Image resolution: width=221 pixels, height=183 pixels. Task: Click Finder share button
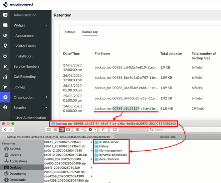[104, 129]
